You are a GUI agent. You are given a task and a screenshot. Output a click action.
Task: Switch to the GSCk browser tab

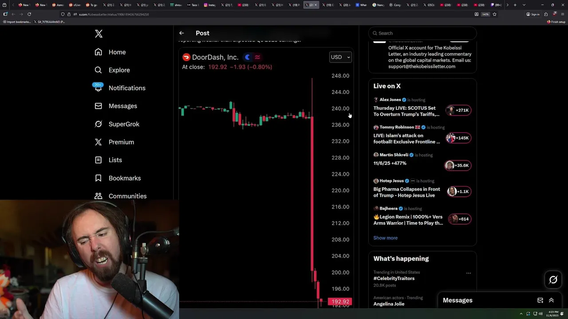pos(429,5)
